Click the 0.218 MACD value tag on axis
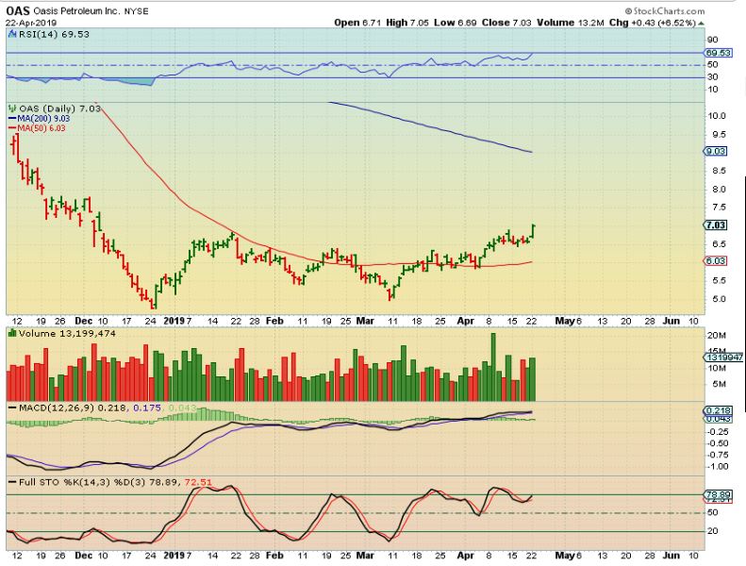 pos(718,410)
